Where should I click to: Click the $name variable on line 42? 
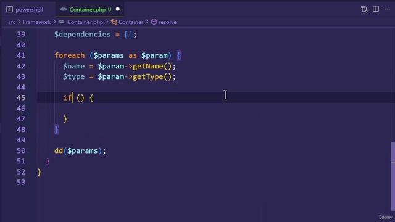coord(74,66)
